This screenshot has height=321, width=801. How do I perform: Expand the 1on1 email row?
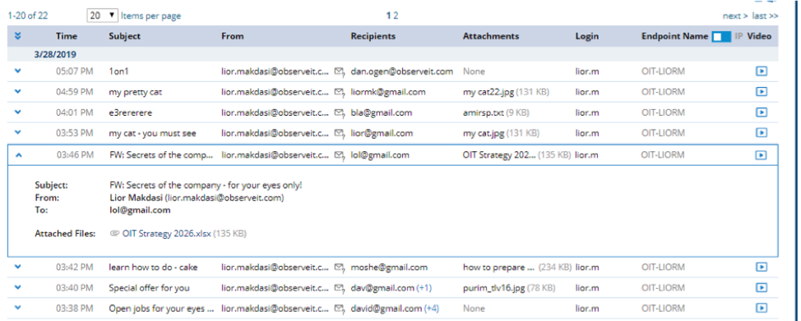pyautogui.click(x=18, y=71)
